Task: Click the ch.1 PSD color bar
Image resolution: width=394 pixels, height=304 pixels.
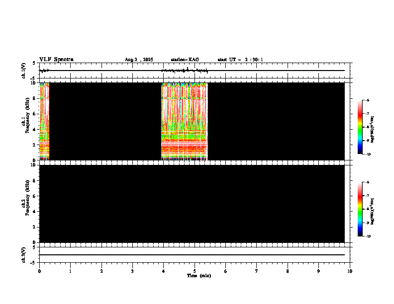Action: point(360,127)
